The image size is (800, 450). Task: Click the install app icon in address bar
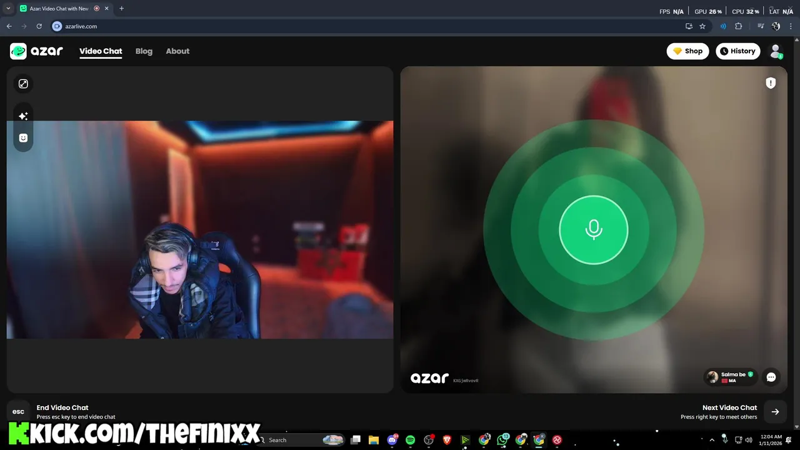(x=689, y=26)
